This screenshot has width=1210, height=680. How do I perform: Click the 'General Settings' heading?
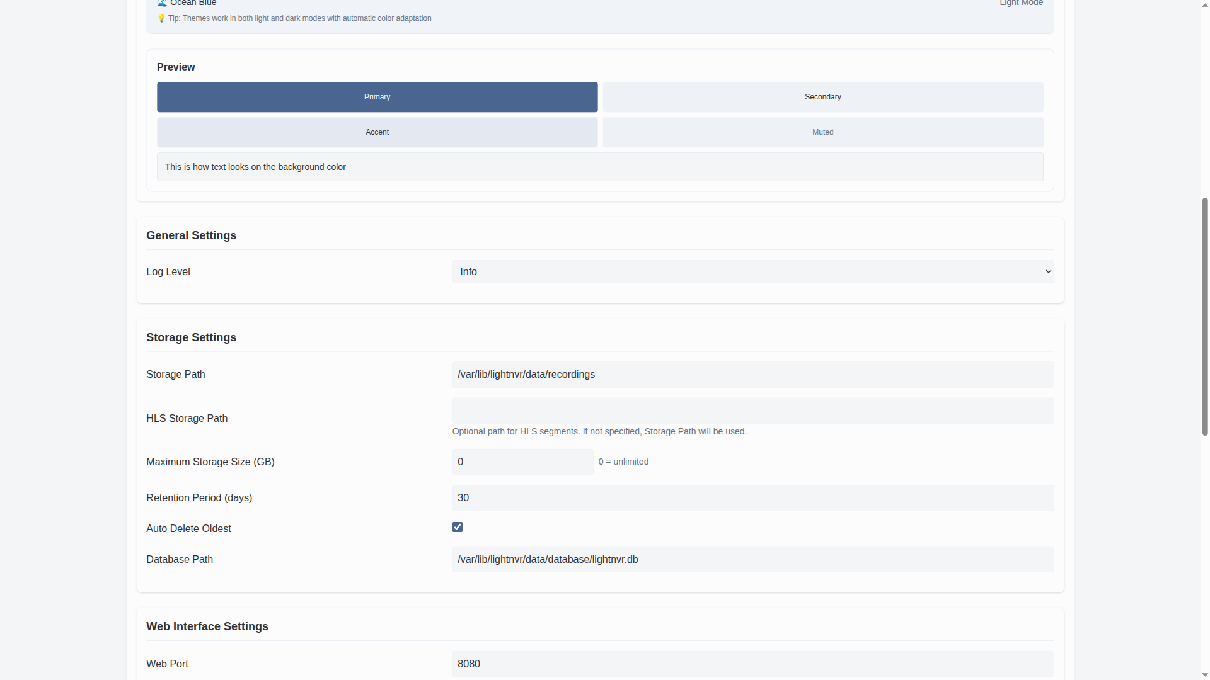191,235
